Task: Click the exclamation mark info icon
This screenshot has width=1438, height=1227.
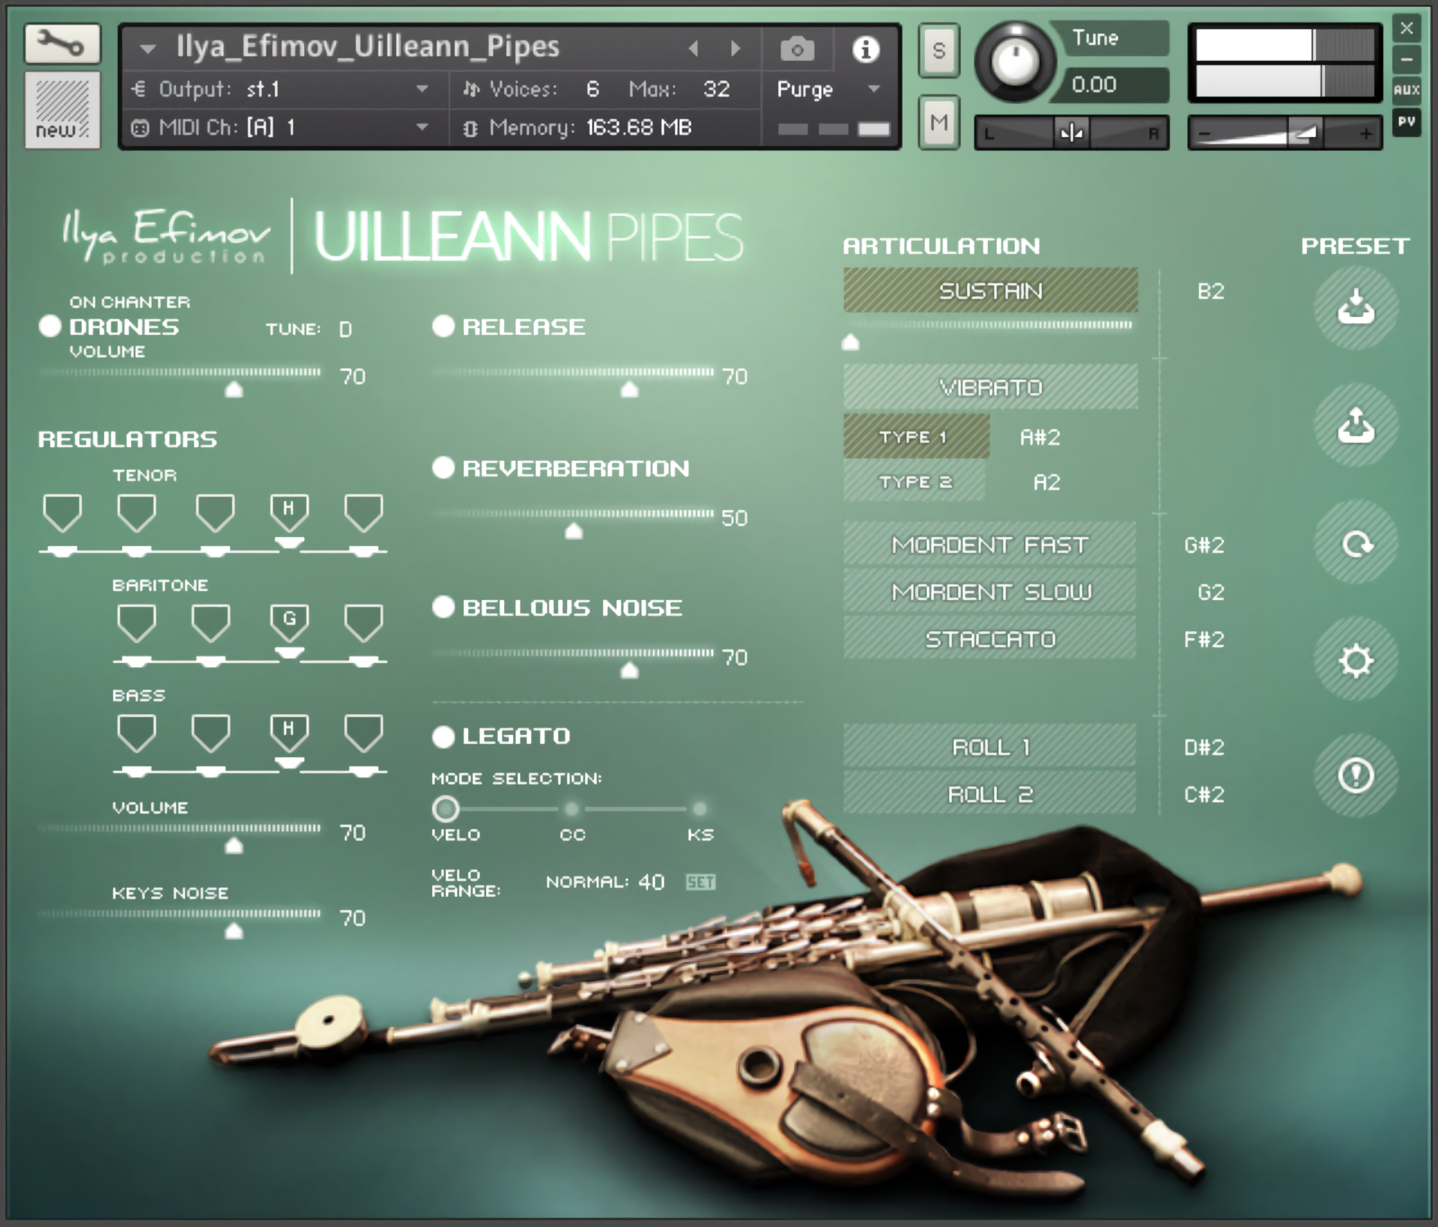Action: point(1356,776)
